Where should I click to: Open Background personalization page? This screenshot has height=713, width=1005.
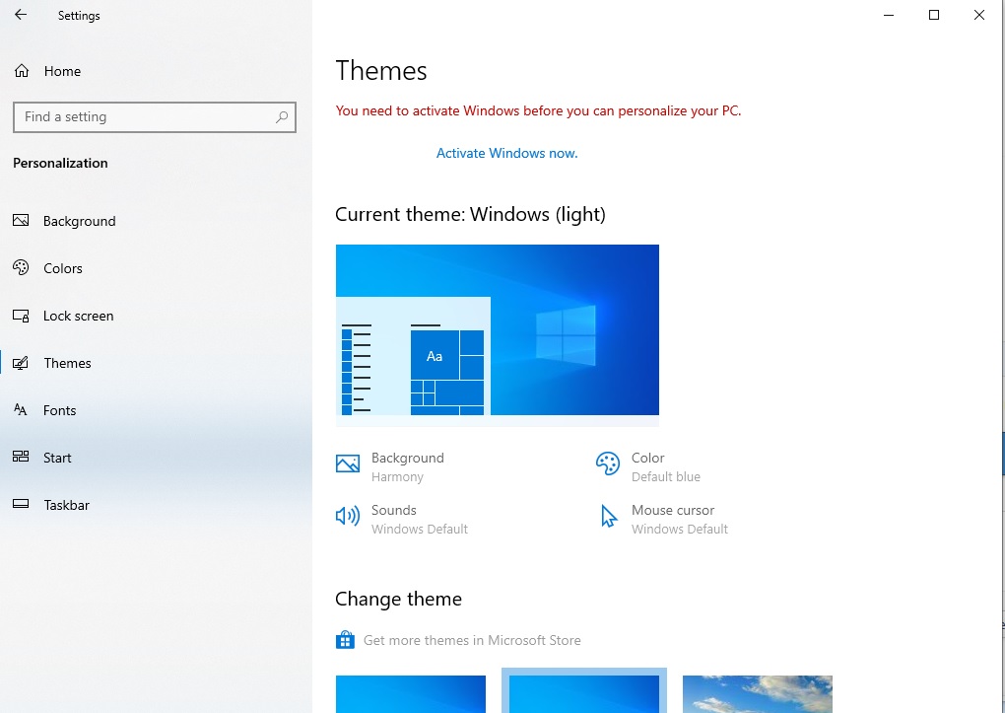pyautogui.click(x=156, y=221)
